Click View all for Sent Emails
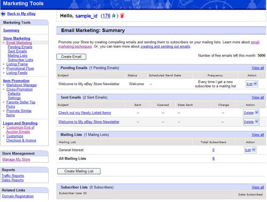Viewport: 267px width, 202px height. (x=258, y=98)
